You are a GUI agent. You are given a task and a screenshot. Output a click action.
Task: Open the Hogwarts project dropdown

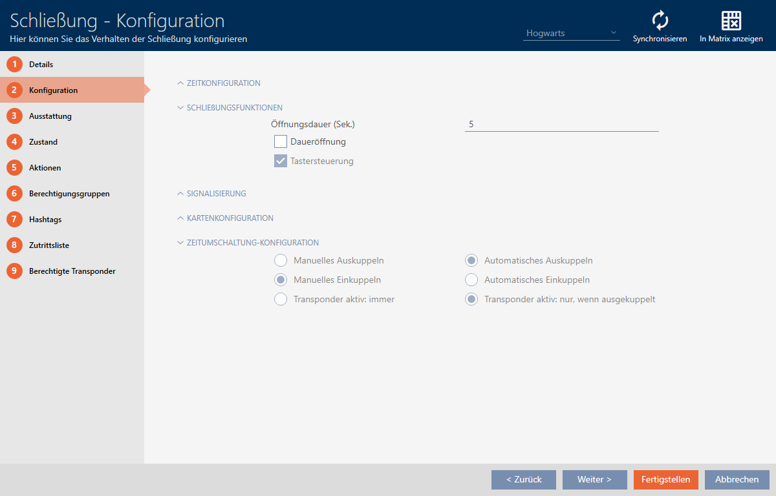[571, 33]
